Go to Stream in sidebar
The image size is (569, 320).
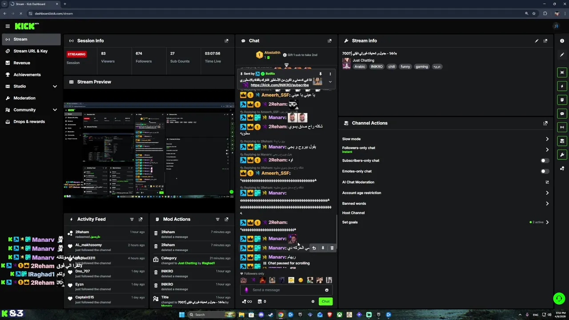point(31,39)
